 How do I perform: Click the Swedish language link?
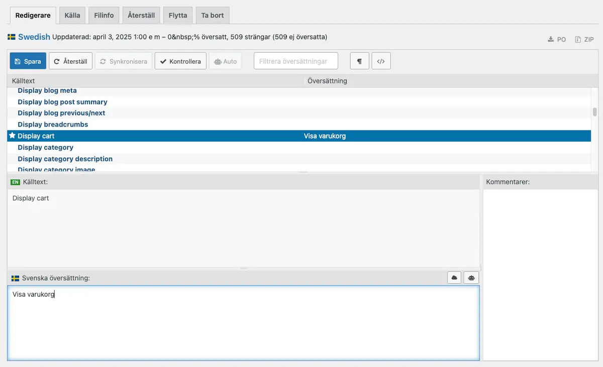[x=34, y=37]
